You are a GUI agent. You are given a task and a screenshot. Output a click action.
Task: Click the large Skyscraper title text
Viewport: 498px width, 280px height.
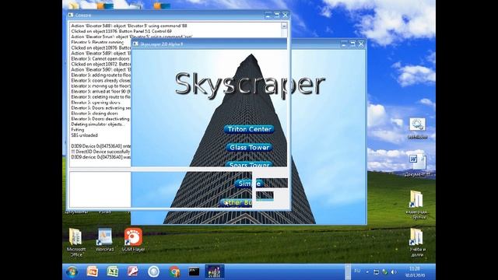tap(250, 85)
